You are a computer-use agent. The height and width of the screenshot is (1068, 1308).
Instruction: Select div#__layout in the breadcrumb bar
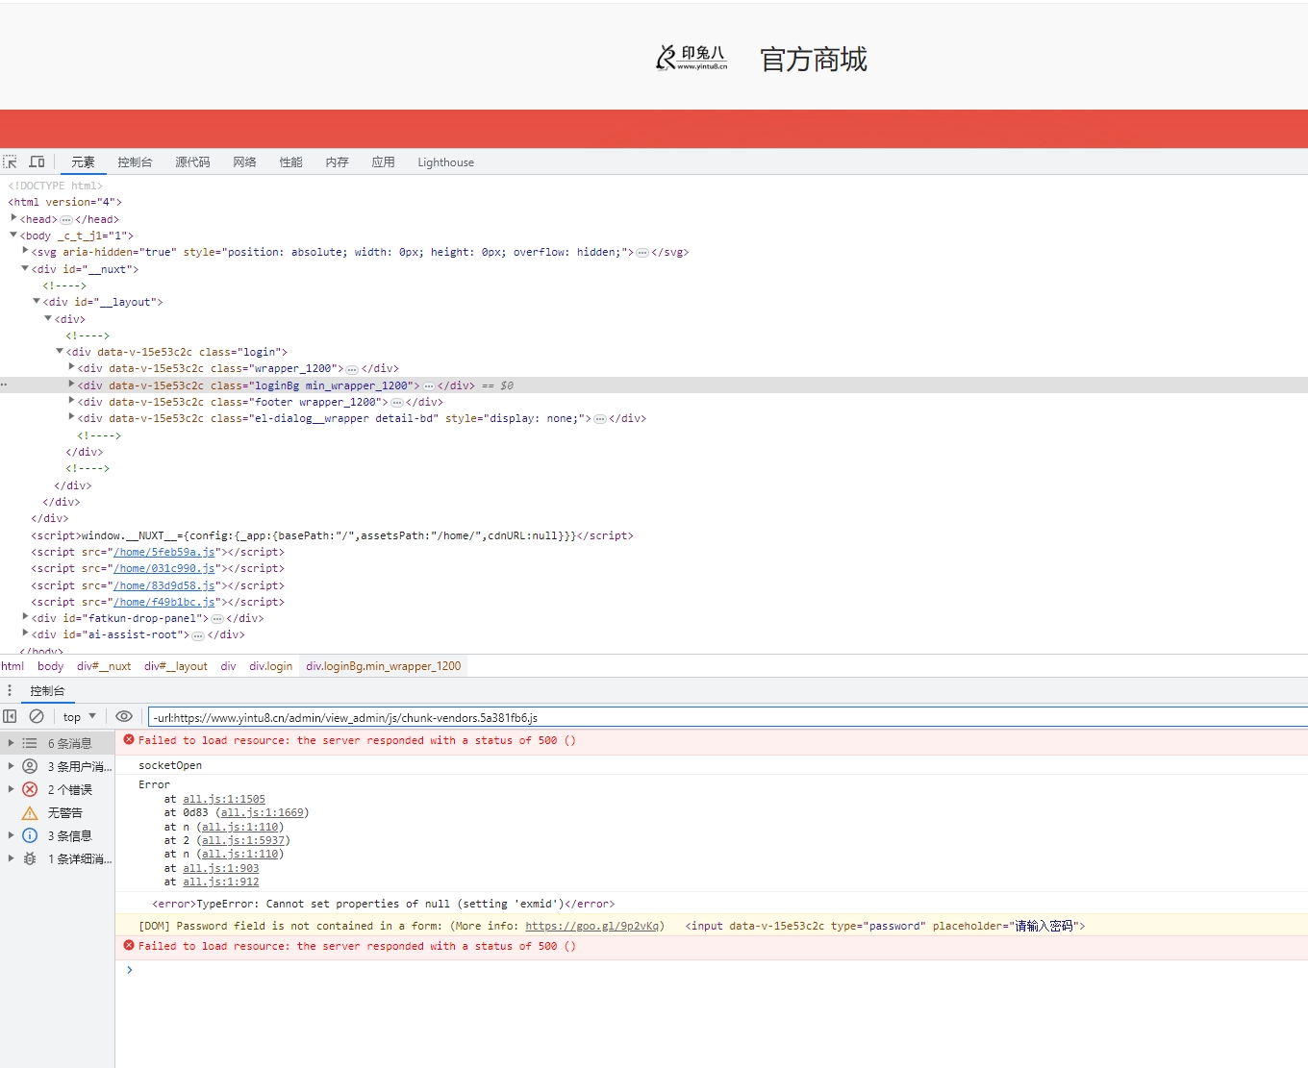[x=176, y=666]
